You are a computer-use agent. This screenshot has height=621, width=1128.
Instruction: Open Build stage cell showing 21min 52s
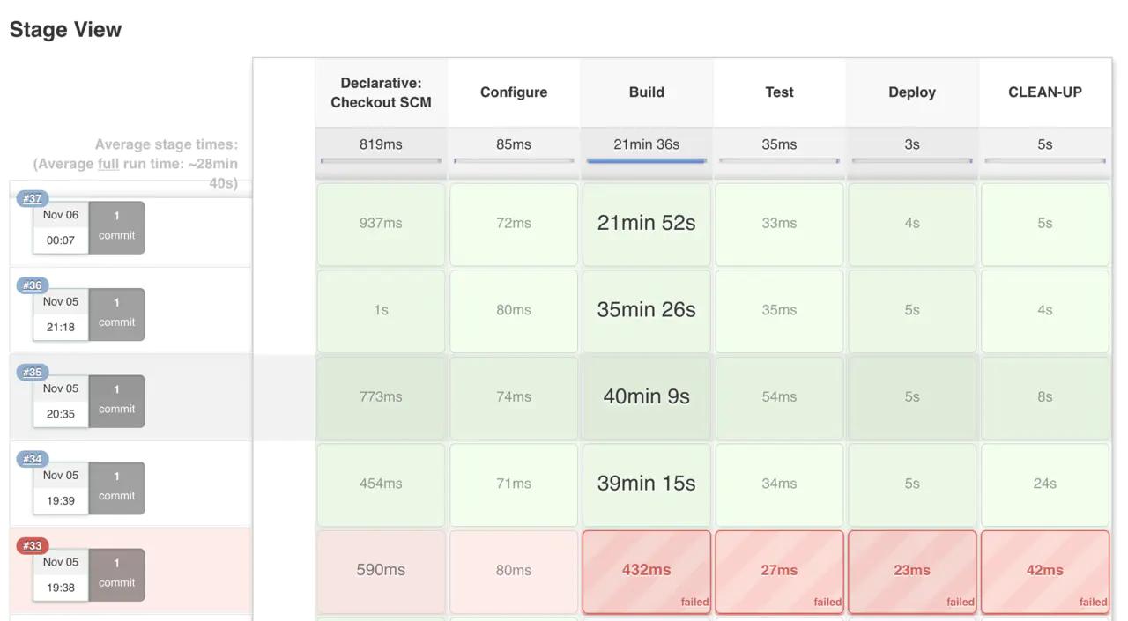[646, 224]
